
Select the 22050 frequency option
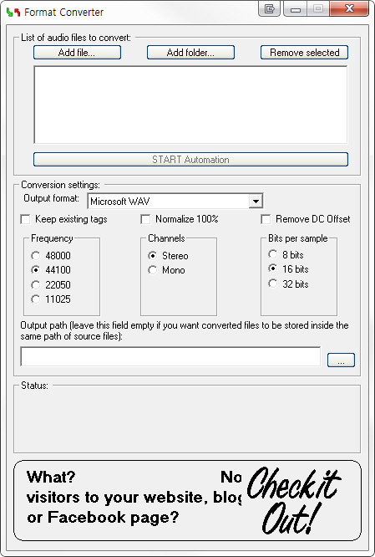[35, 285]
